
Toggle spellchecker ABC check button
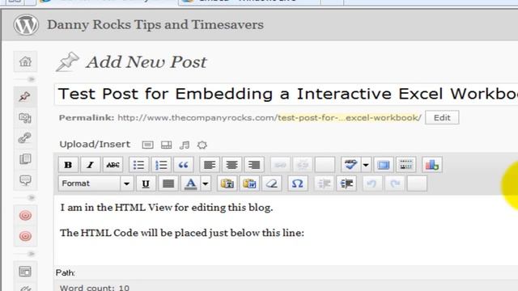click(x=350, y=165)
